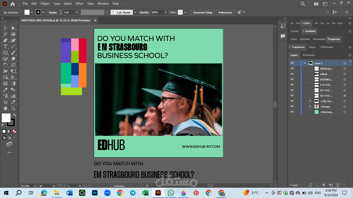The image size is (353, 198).
Task: Choose the Lasso tool
Action: [13, 34]
